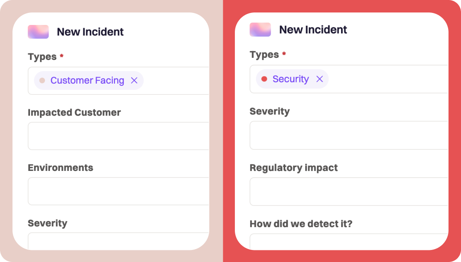Screen dimensions: 461x262
Task: Click the Environments input field
Action: [x=118, y=191]
